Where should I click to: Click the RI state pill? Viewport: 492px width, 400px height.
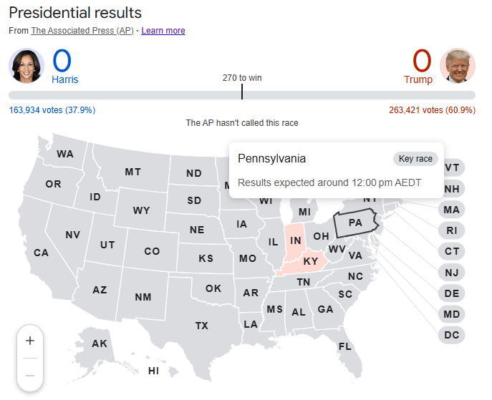click(x=451, y=230)
